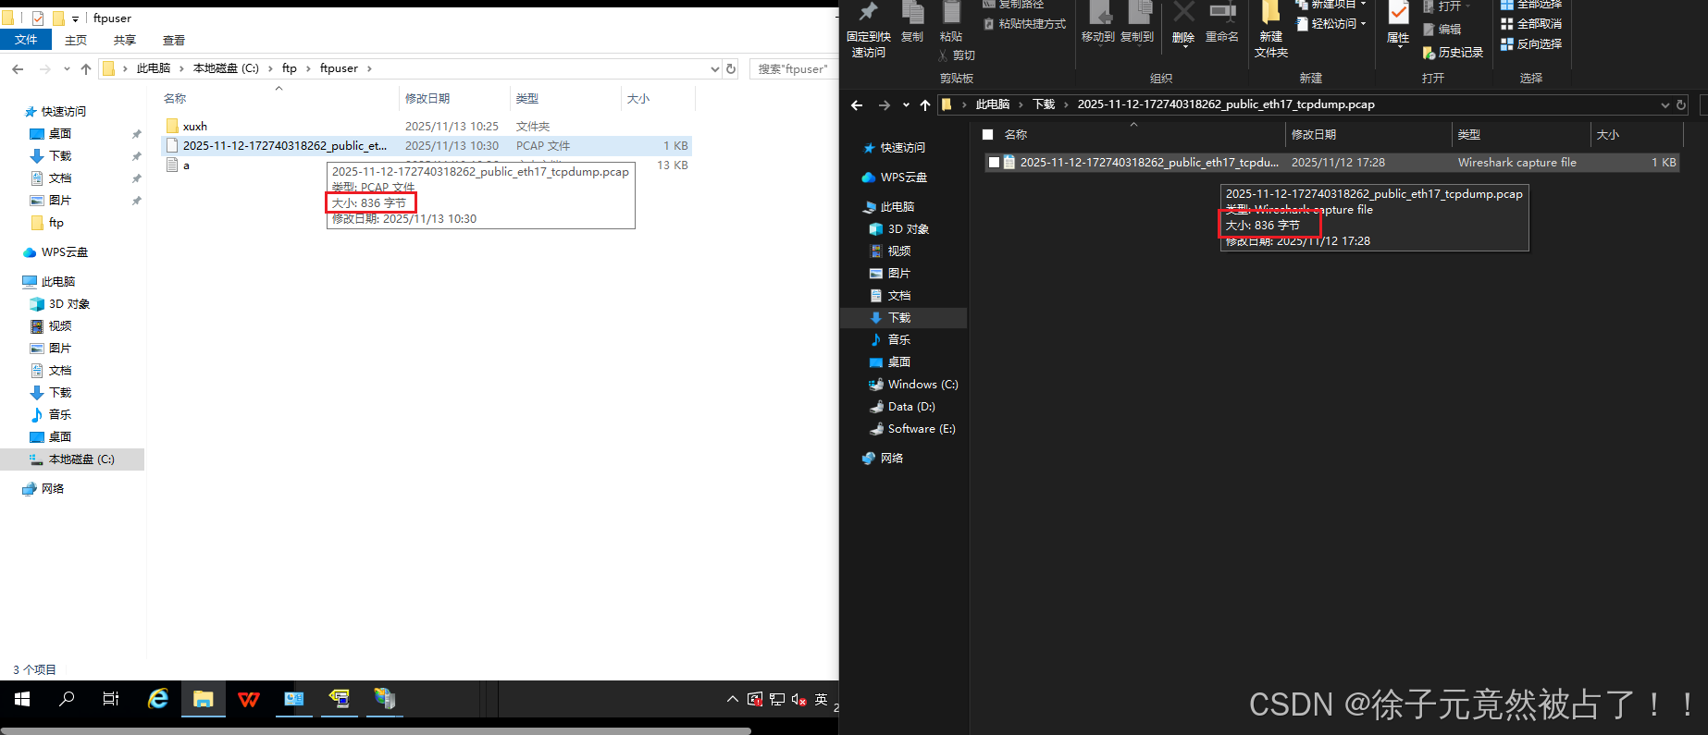Image resolution: width=1708 pixels, height=735 pixels.
Task: Switch to the 共享 share tab
Action: point(125,40)
